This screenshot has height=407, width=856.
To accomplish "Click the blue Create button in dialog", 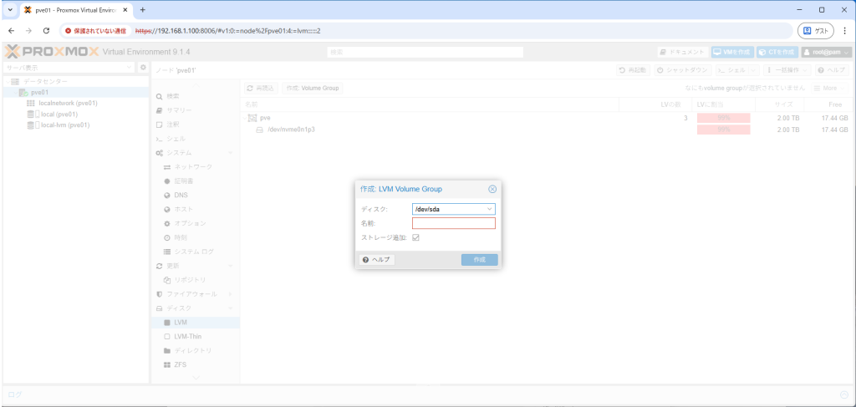I will tap(479, 260).
